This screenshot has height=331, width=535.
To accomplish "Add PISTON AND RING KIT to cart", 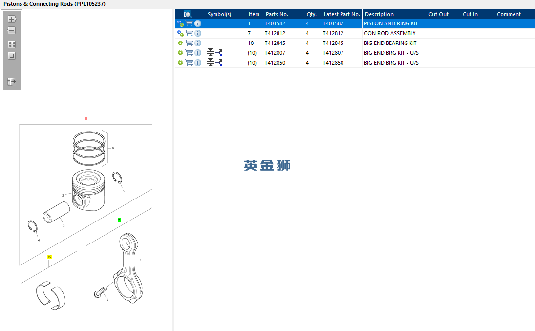I will [x=189, y=23].
